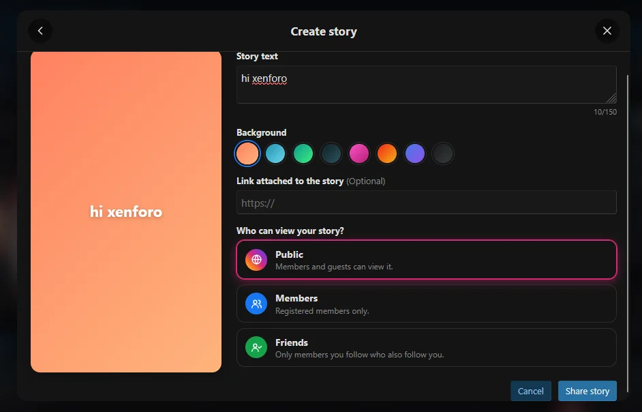Click the Create story title text
The width and height of the screenshot is (642, 412).
coord(324,31)
